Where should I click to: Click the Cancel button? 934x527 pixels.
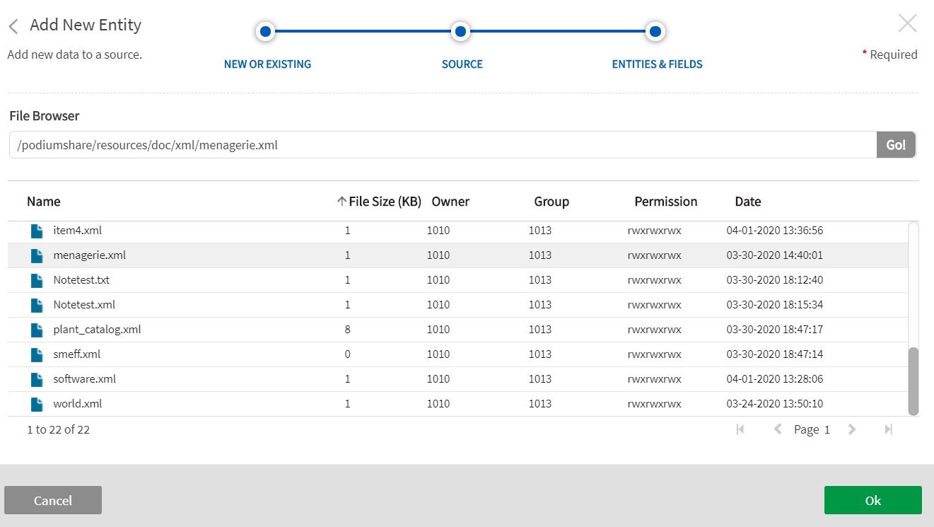tap(53, 500)
